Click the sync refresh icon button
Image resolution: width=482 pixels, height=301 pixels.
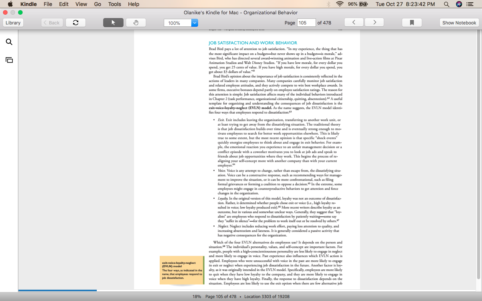point(76,23)
